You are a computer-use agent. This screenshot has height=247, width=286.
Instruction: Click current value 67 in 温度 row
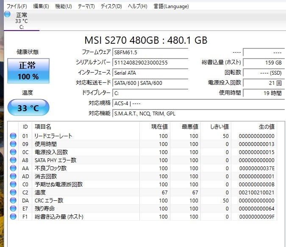(x=164, y=193)
